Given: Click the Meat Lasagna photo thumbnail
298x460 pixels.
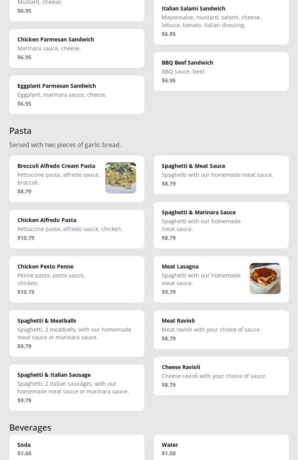Looking at the screenshot, I should 265,279.
